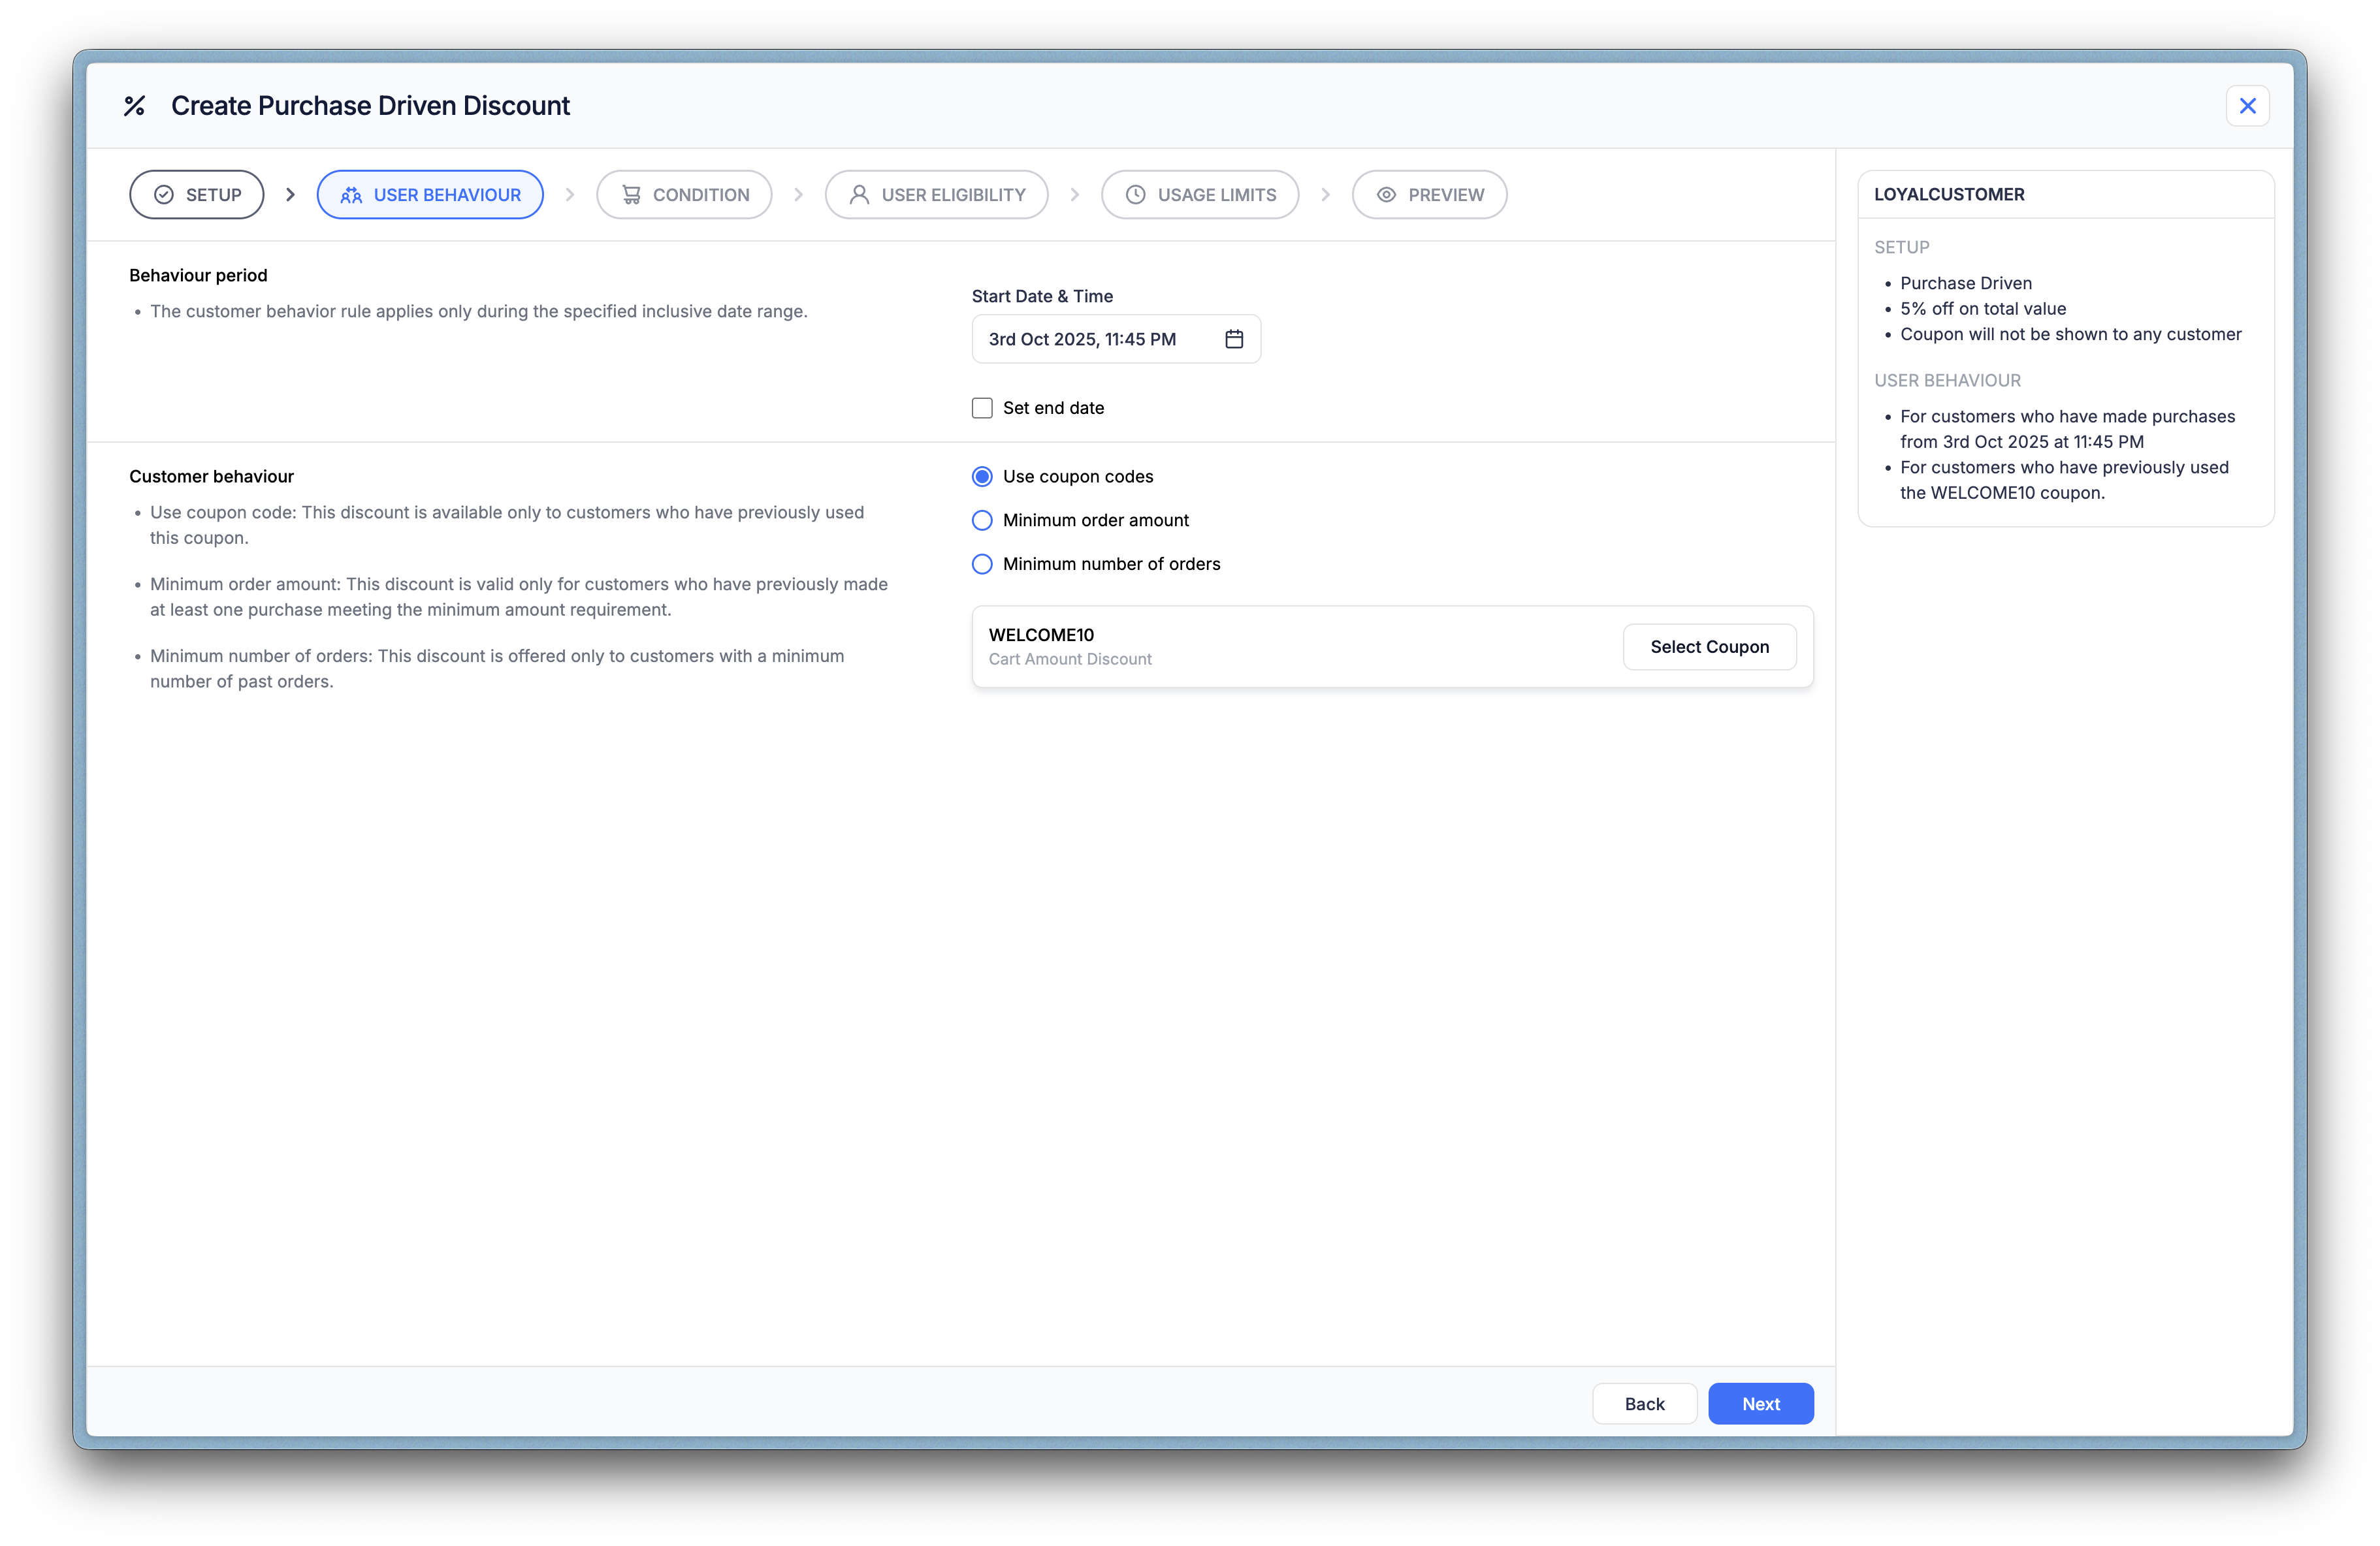Screen dimensions: 2380x1546
Task: Click the people icon in USER BEHAVIOUR step
Action: tap(351, 195)
